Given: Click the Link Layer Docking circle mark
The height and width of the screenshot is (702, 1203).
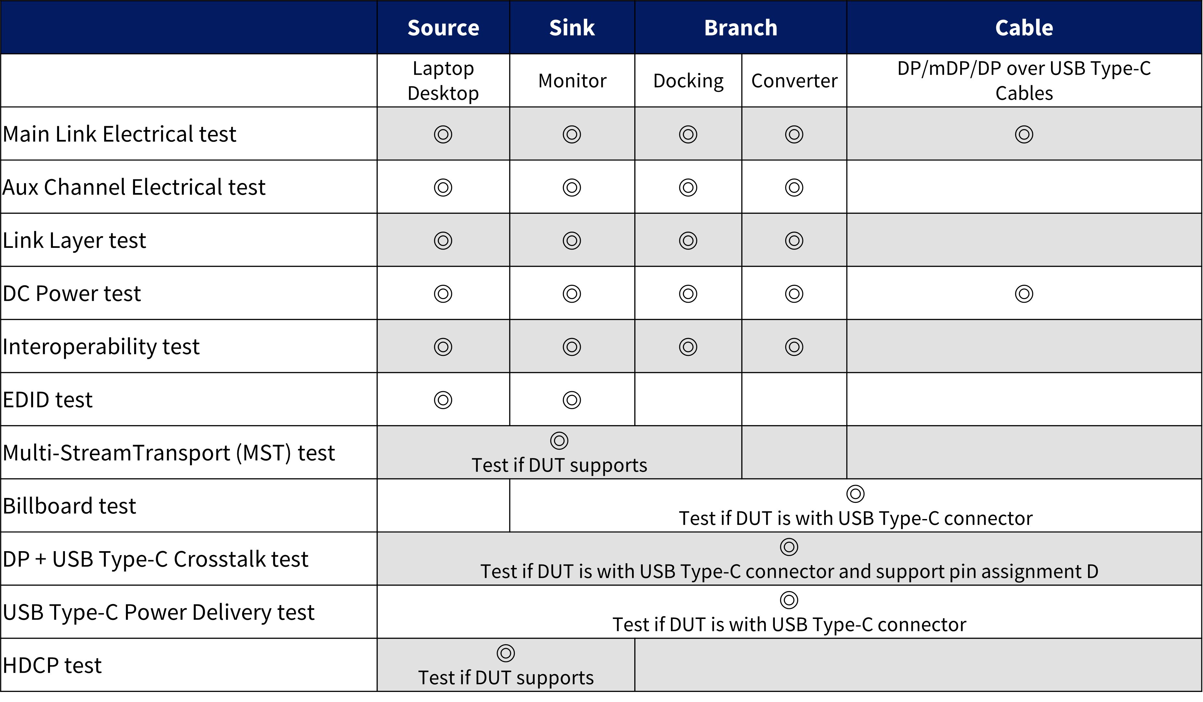Looking at the screenshot, I should (688, 240).
